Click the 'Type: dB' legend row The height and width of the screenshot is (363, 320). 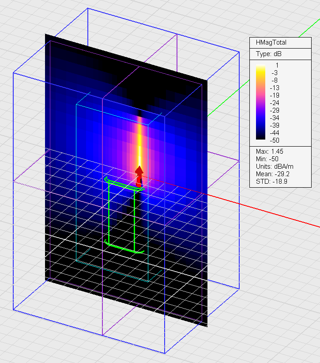click(x=269, y=54)
